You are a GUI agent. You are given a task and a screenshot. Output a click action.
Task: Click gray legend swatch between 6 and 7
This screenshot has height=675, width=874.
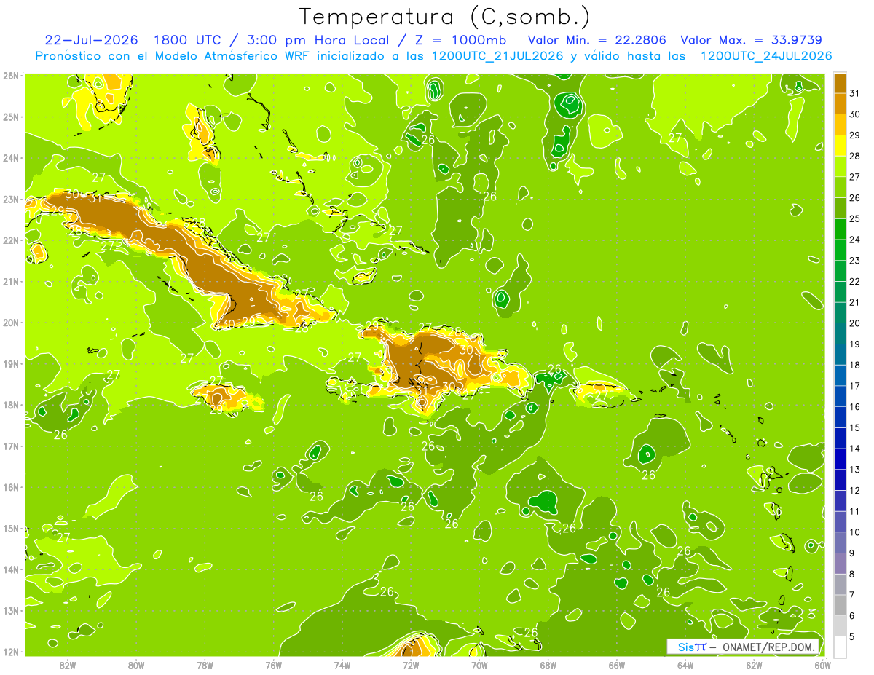(x=840, y=605)
